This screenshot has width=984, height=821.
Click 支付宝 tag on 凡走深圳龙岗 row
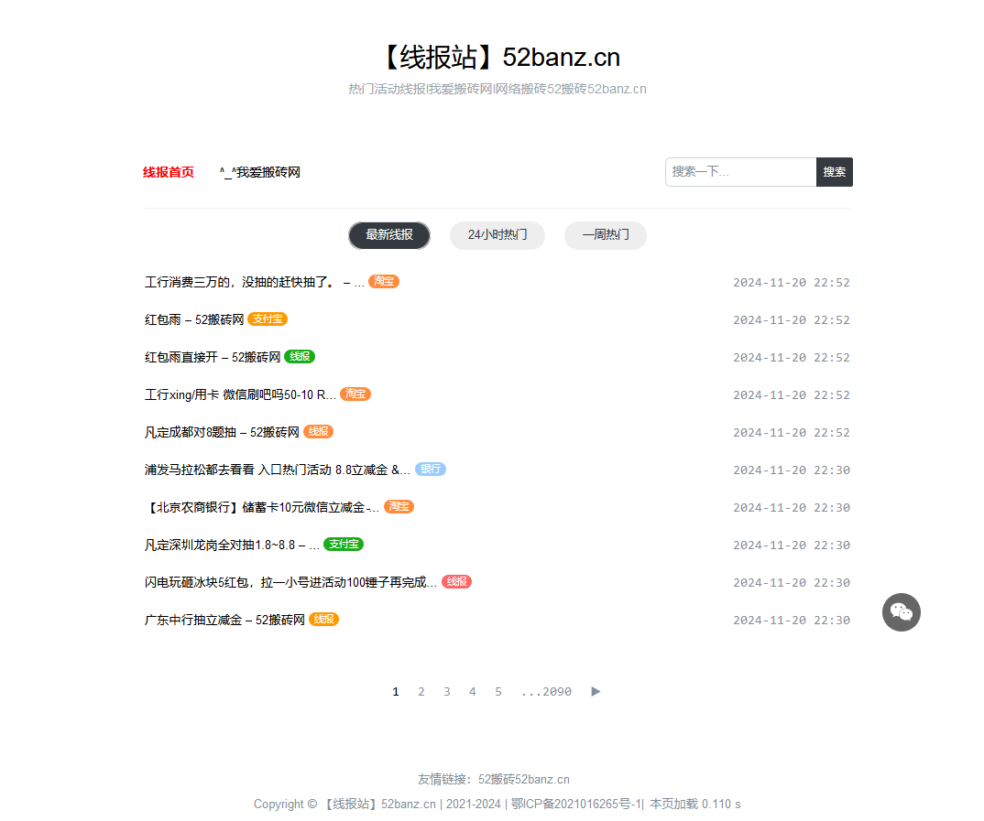click(x=344, y=544)
